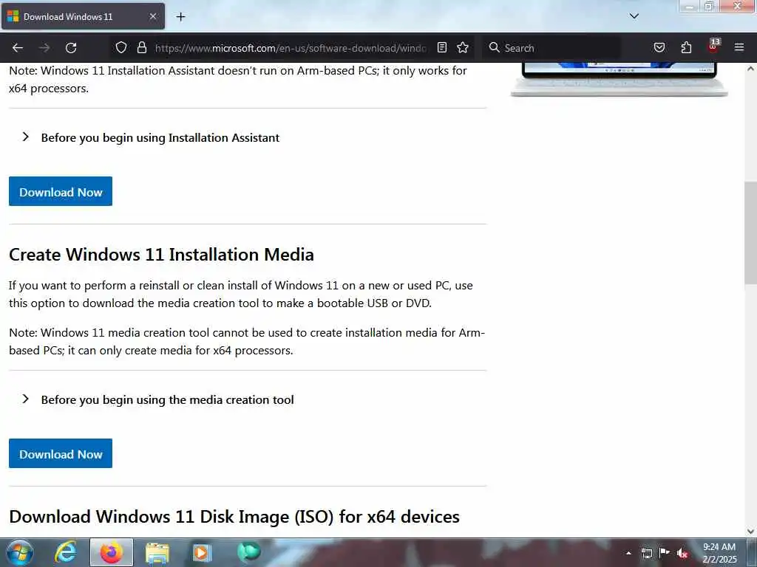
Task: View site security padlock info
Action: pos(142,47)
